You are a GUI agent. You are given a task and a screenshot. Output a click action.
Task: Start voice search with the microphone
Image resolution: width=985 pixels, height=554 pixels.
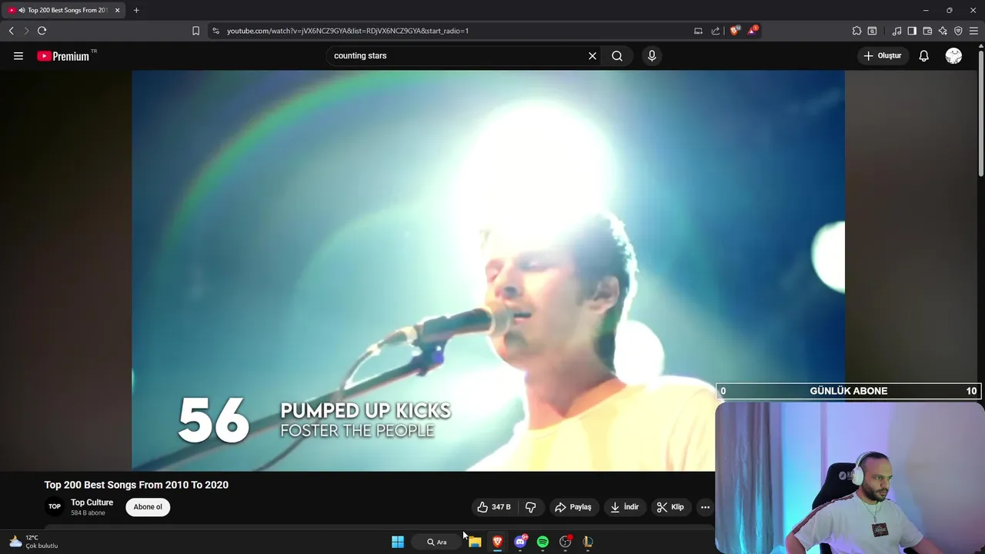coord(652,55)
